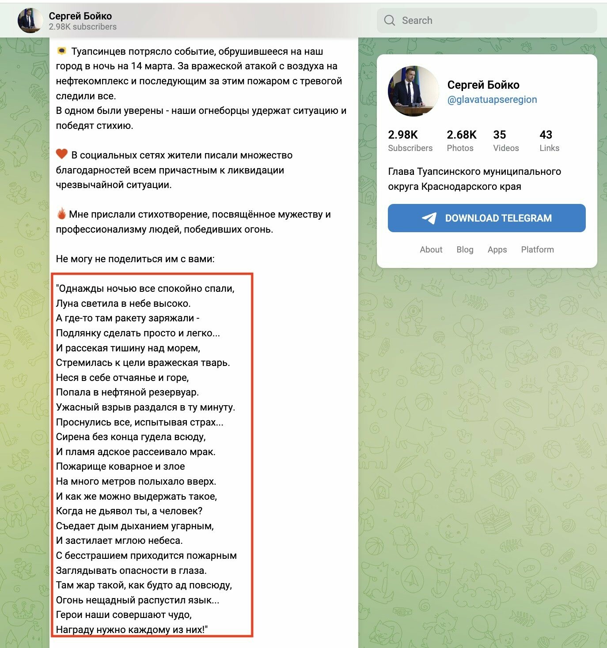The height and width of the screenshot is (648, 607).
Task: Click the Search input field
Action: pyautogui.click(x=487, y=20)
